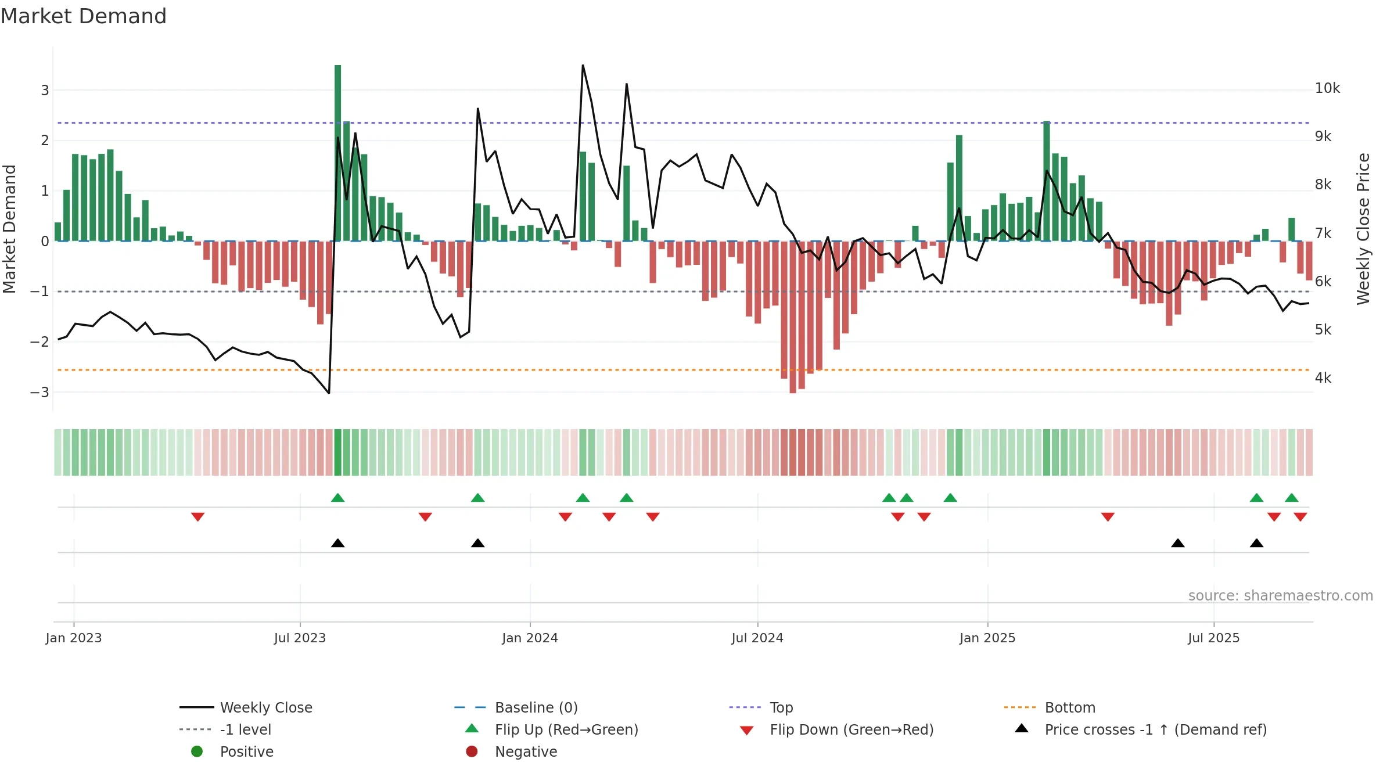Viewport: 1394px width, 784px height.
Task: Toggle the Flip Up (Red→Green) legend entry
Action: 552,729
